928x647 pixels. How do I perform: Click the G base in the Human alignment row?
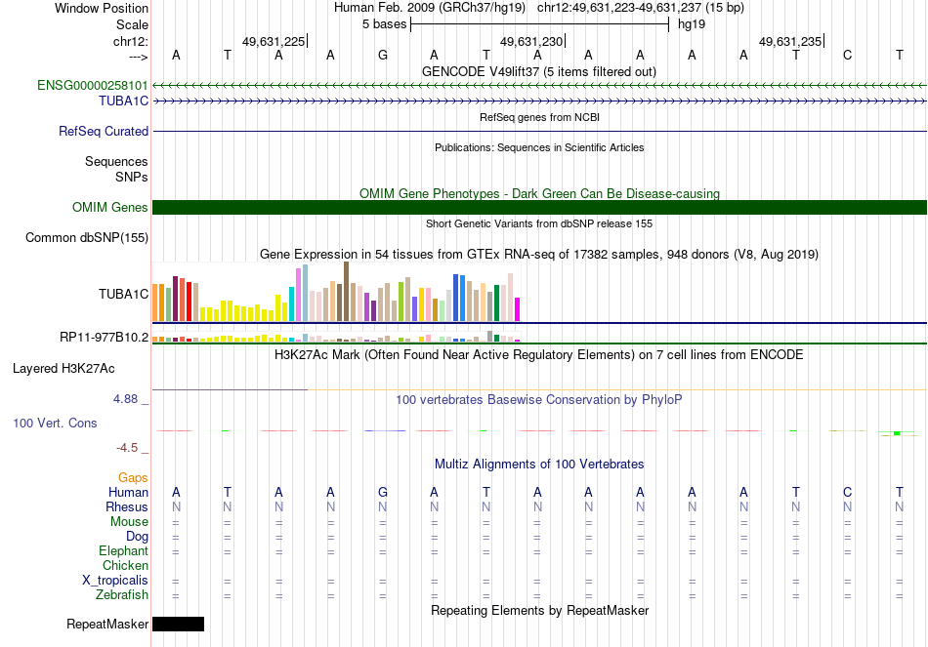[x=383, y=492]
